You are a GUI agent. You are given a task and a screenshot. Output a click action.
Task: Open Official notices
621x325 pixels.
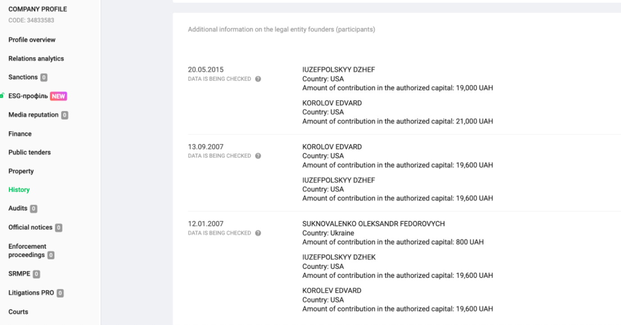pyautogui.click(x=31, y=227)
